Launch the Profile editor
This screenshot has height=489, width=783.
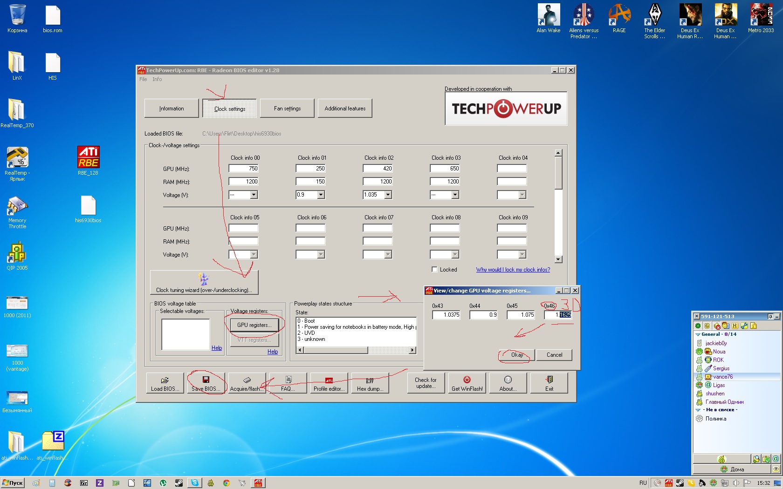click(329, 383)
